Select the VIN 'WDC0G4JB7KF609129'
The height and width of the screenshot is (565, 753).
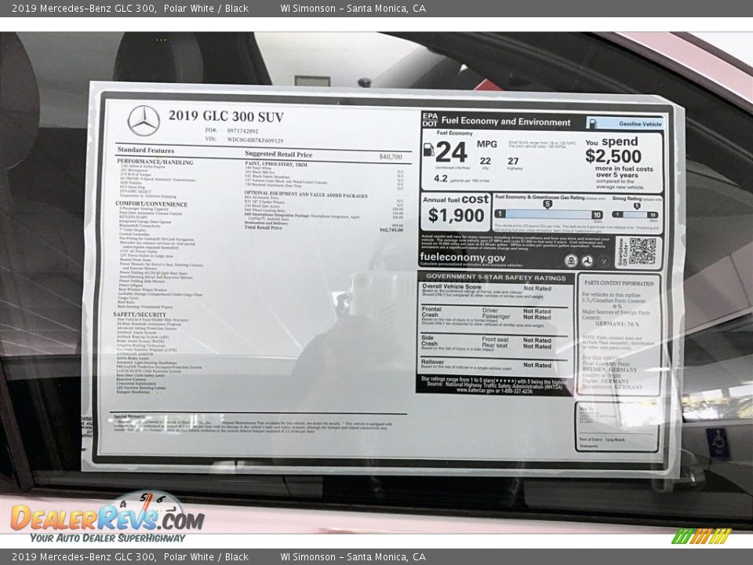coord(255,140)
